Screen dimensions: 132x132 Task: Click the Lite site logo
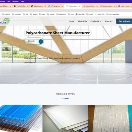pos(5,21)
